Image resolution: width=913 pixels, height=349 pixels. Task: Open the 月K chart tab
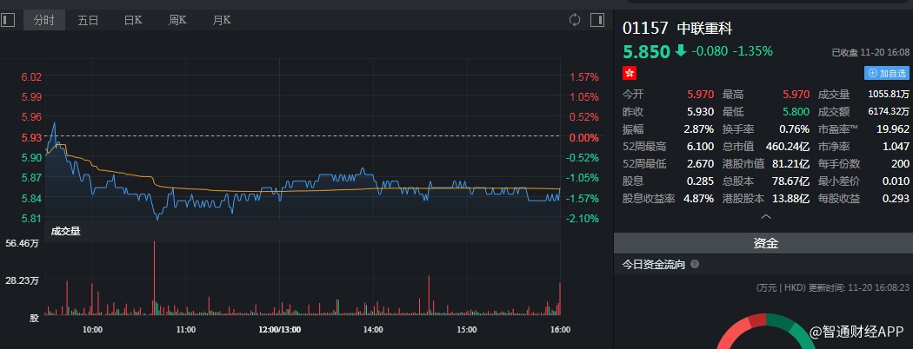[222, 19]
